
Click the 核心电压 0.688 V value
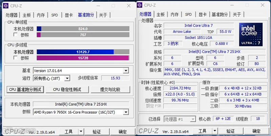(222, 44)
